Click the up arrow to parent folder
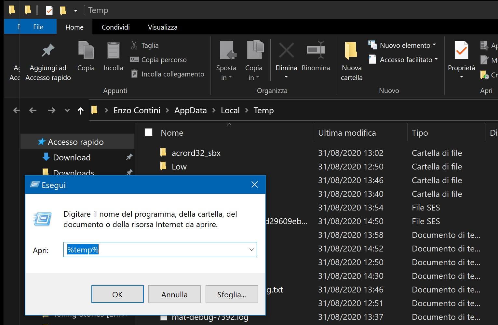This screenshot has width=498, height=325. [x=81, y=111]
